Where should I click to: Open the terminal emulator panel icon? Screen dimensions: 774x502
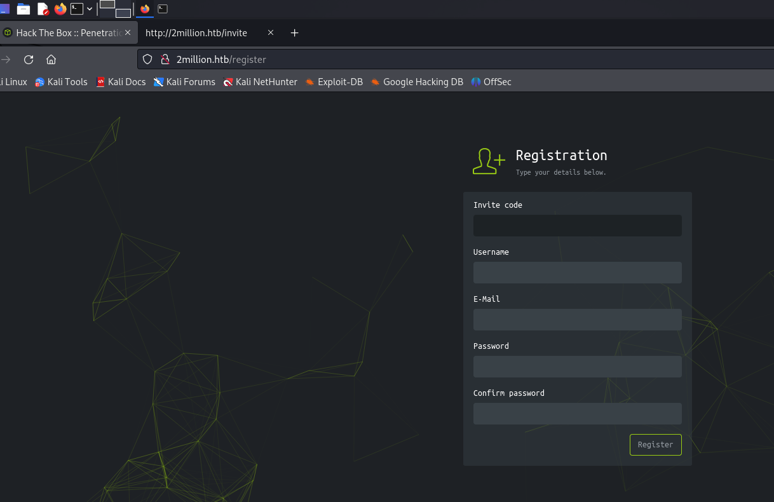click(77, 9)
